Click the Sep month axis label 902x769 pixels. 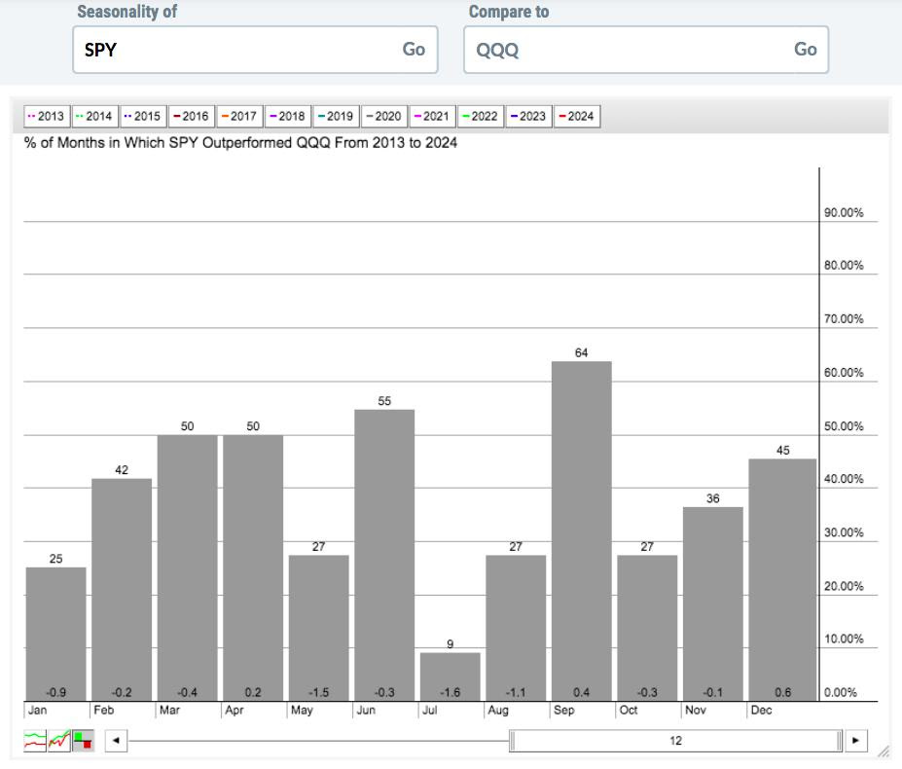pyautogui.click(x=563, y=710)
